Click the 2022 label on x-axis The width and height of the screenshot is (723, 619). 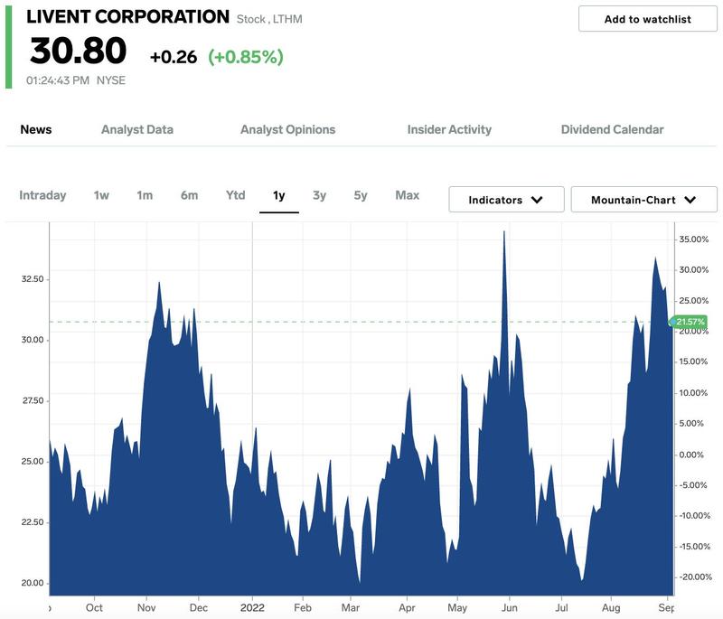(252, 608)
